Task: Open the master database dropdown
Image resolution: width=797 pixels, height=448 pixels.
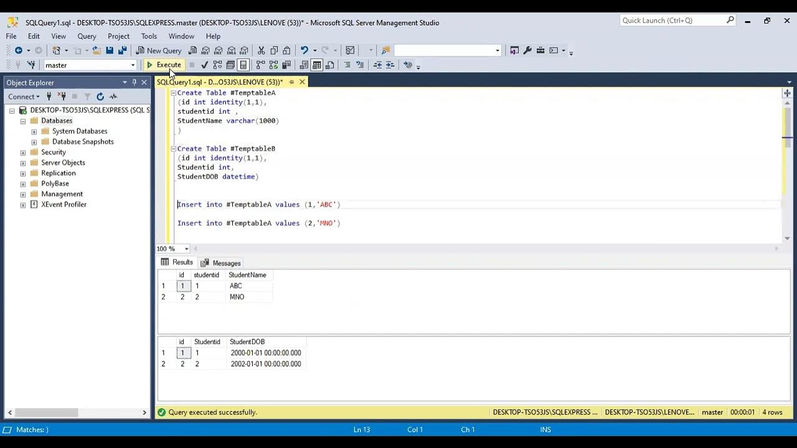Action: pyautogui.click(x=133, y=65)
